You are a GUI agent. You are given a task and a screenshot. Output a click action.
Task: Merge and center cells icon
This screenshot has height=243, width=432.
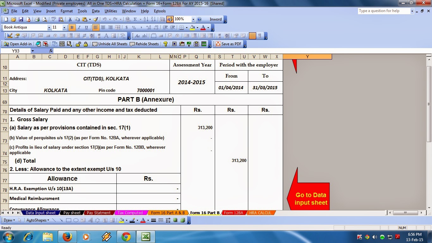pyautogui.click(x=118, y=28)
